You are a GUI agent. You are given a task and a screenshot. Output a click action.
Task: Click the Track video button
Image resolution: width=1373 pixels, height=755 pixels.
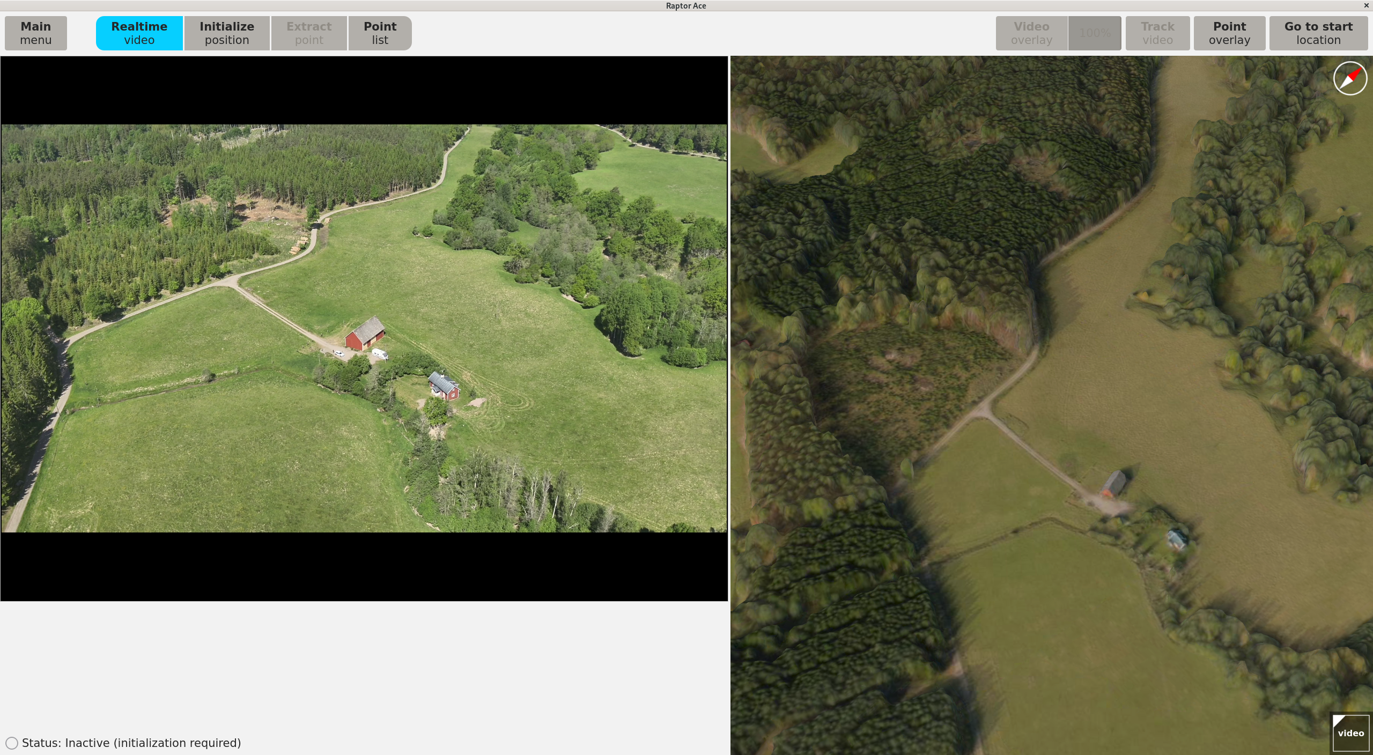[1157, 33]
